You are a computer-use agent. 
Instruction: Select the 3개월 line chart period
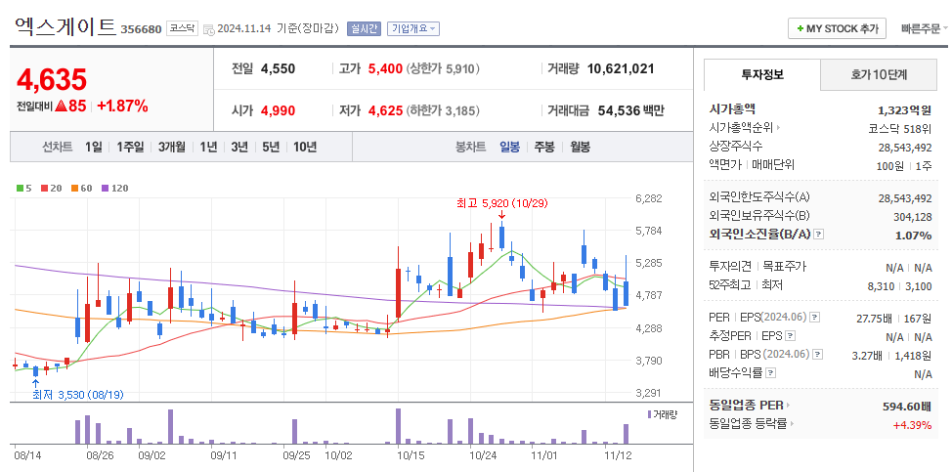[172, 147]
